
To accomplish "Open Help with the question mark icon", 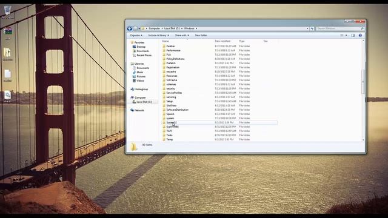I will coord(360,35).
